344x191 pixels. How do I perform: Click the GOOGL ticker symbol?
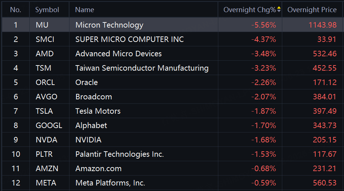pyautogui.click(x=49, y=125)
